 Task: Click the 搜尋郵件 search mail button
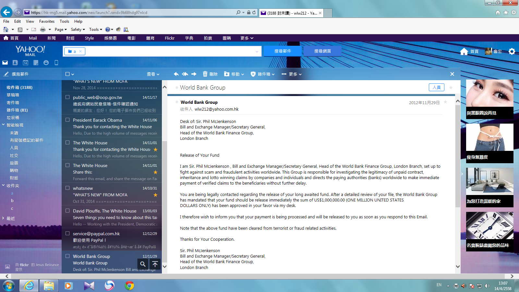[283, 51]
